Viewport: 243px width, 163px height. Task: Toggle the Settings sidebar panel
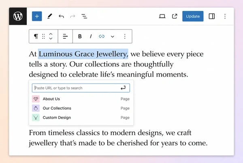212,16
